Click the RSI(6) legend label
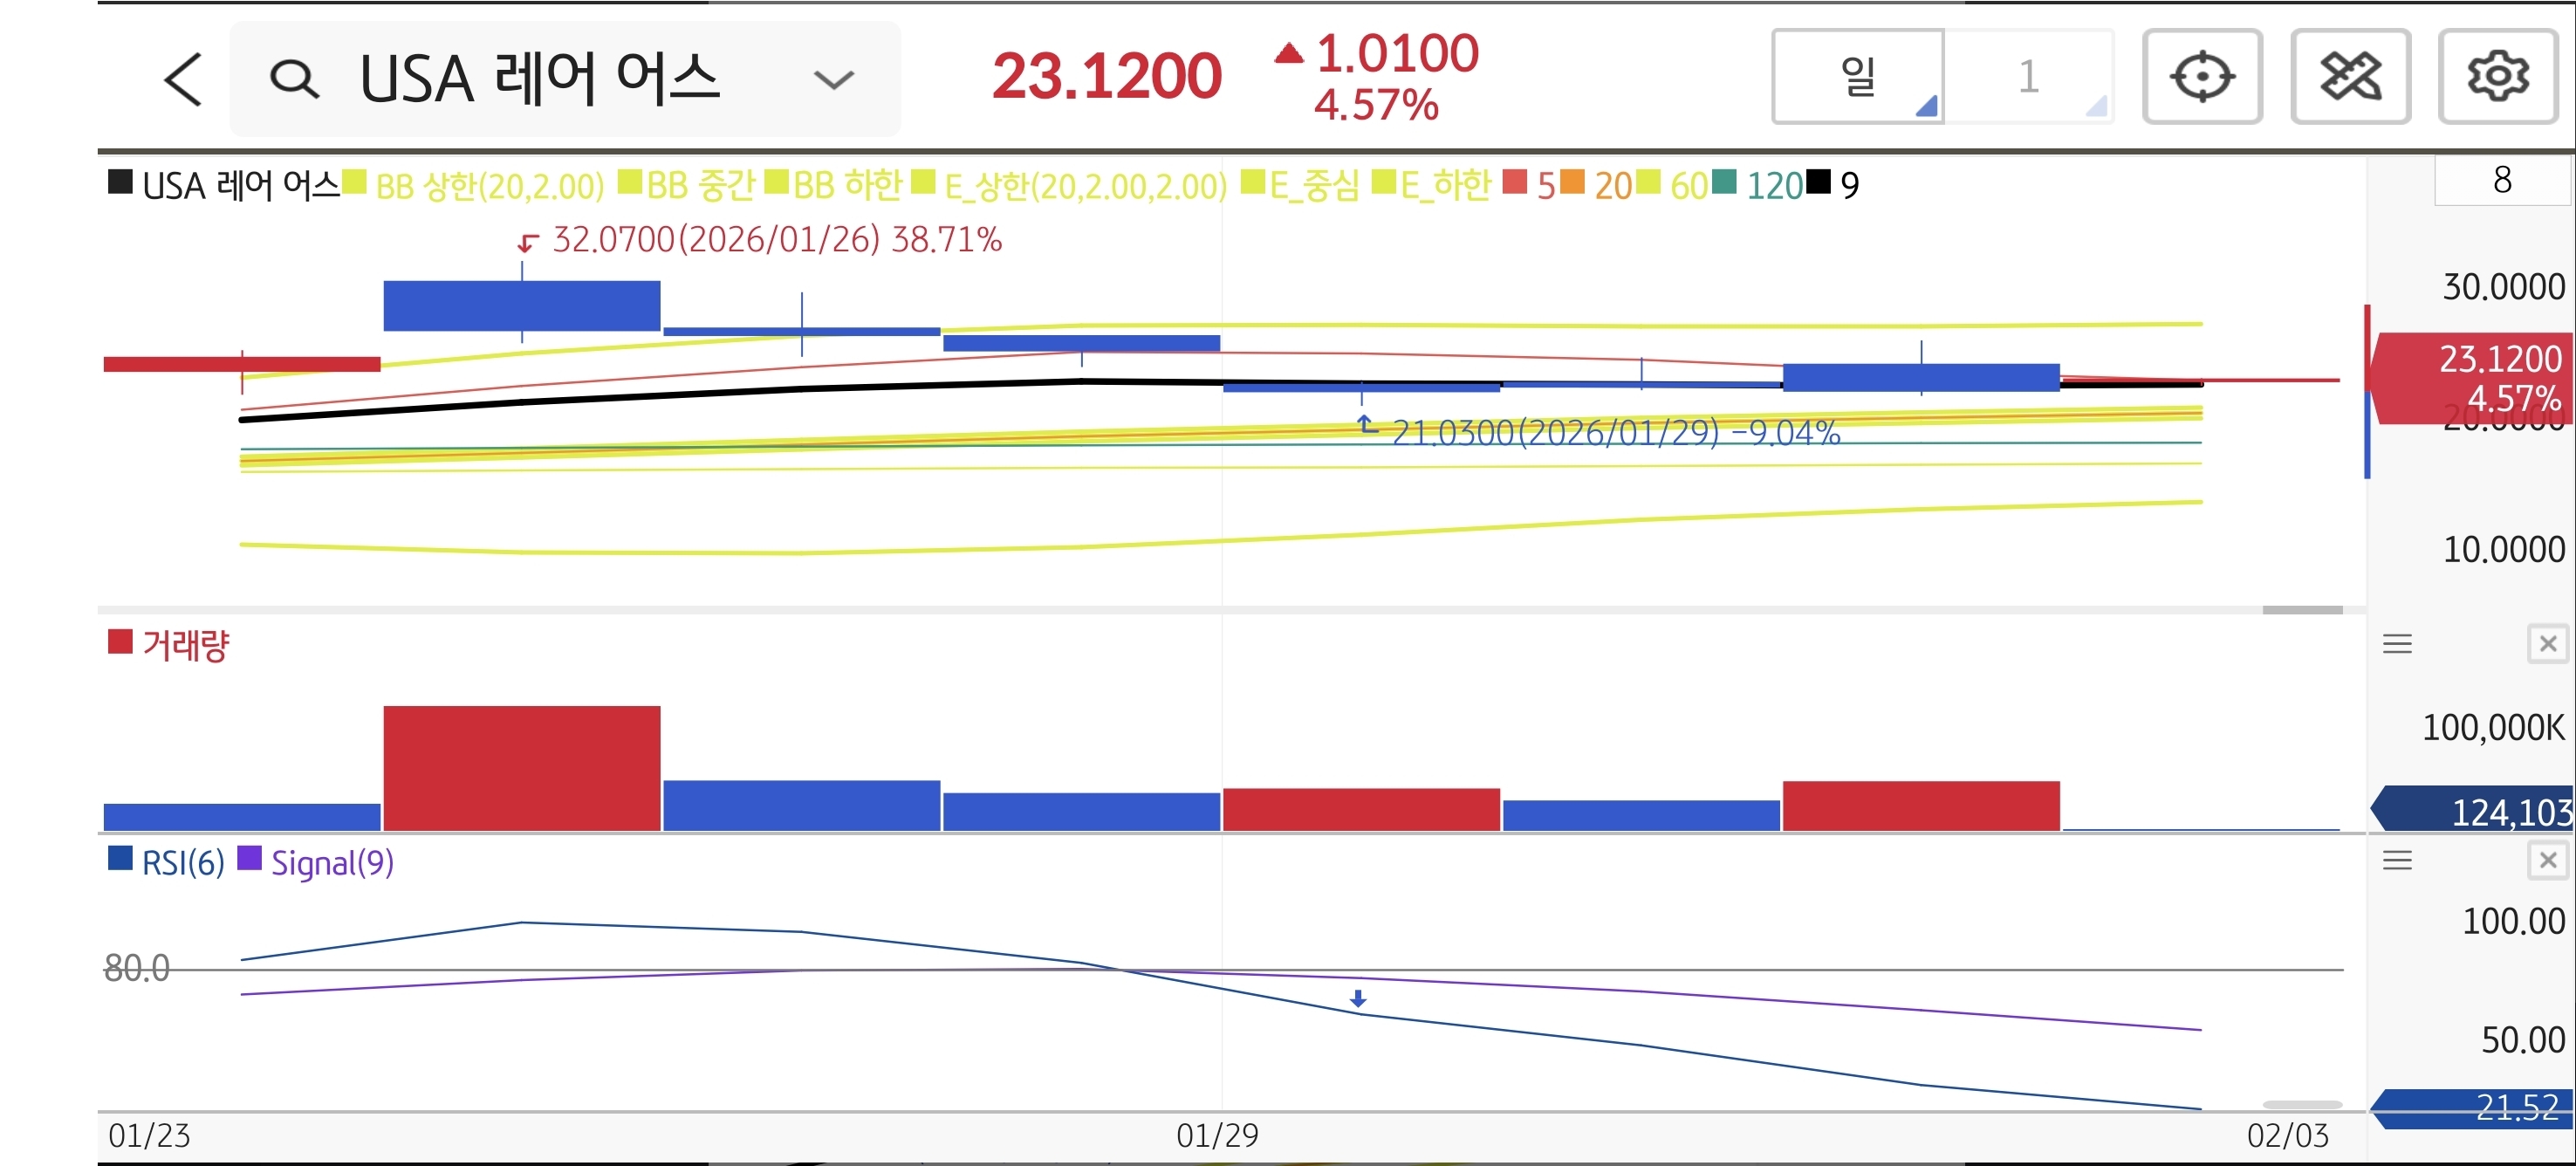 182,862
